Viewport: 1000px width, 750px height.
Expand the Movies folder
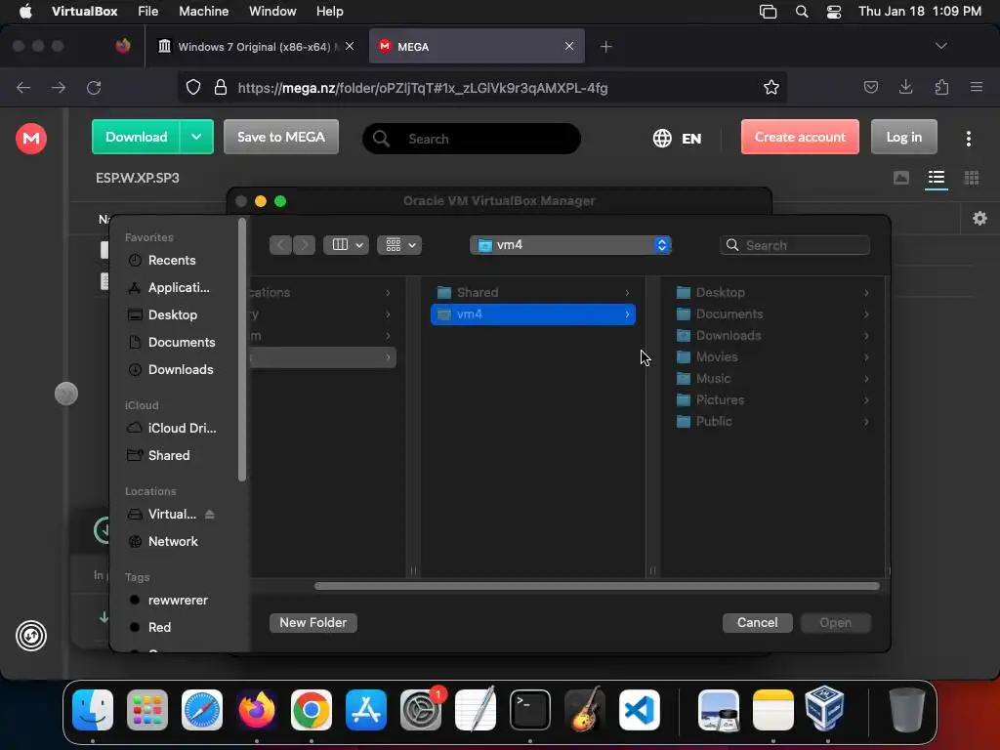coord(866,357)
